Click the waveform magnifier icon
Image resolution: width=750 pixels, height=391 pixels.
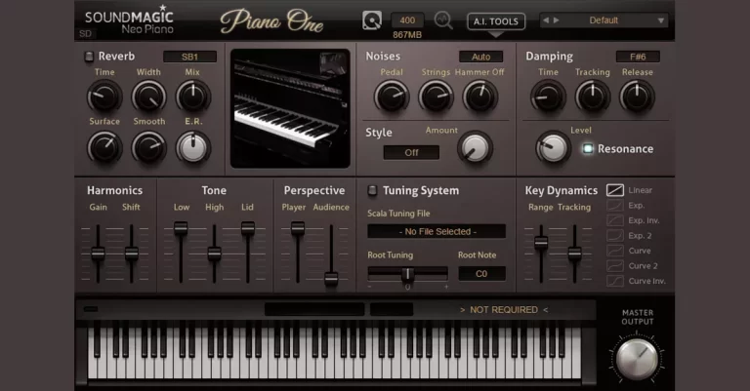pyautogui.click(x=444, y=20)
